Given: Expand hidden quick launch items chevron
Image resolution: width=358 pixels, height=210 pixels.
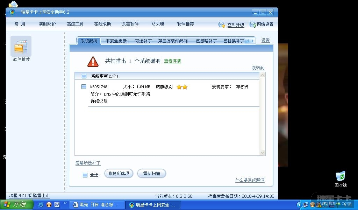Looking at the screenshot, I should [65, 203].
